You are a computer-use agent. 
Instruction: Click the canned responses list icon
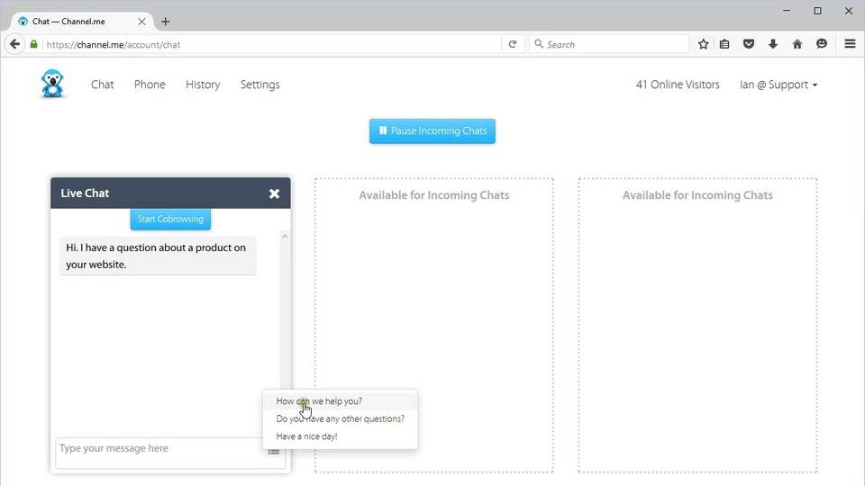273,452
